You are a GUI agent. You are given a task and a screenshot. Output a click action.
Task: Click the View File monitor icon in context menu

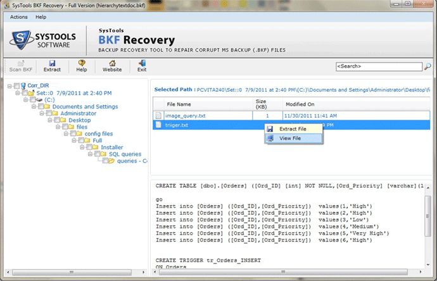pos(270,138)
